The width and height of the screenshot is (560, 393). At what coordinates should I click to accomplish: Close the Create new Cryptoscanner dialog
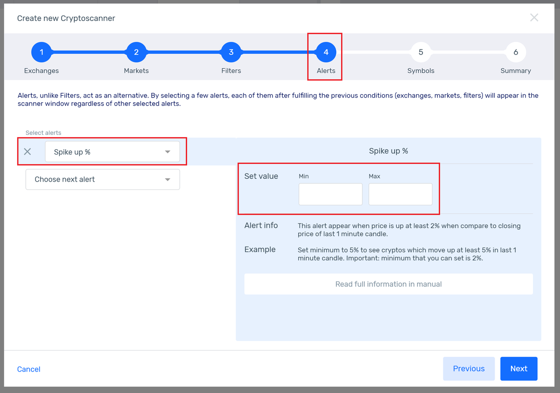[534, 18]
